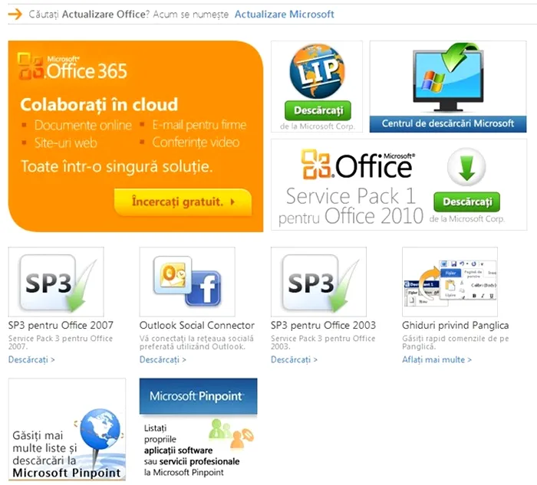Click the SP3 icon for Office 2003
The height and width of the screenshot is (485, 537).
click(x=318, y=282)
